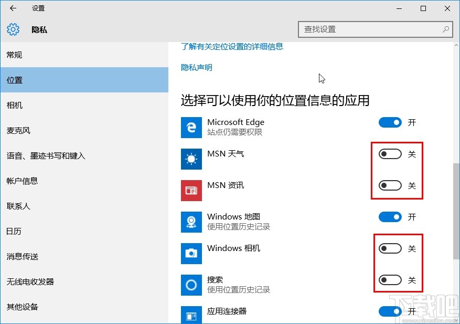
Task: Click the 搜索 app icon
Action: [191, 285]
